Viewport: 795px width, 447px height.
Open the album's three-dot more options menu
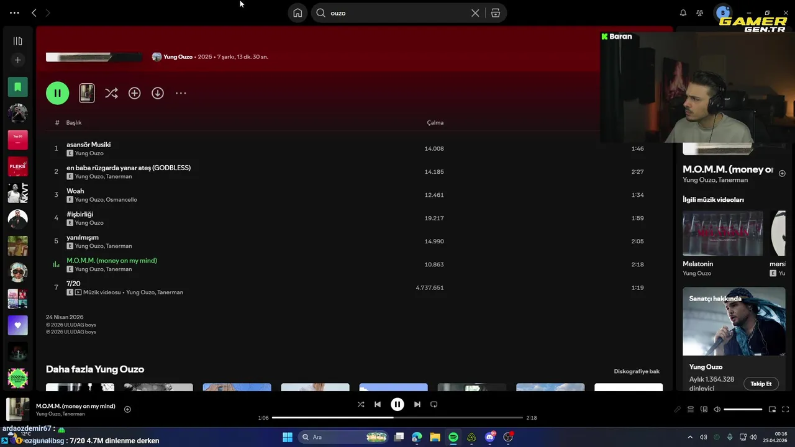tap(181, 93)
